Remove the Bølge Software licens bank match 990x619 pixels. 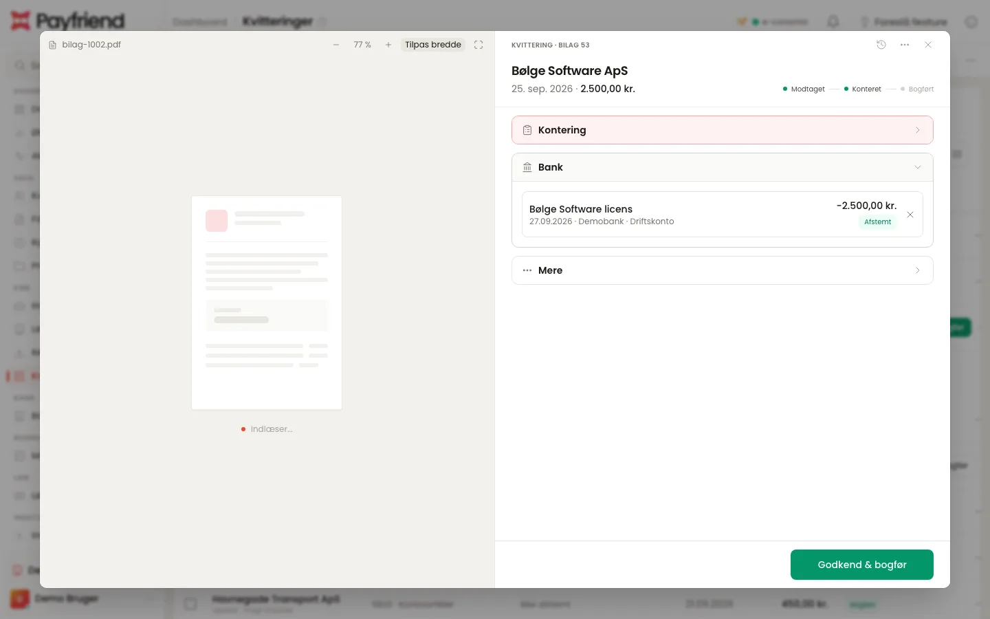pos(910,215)
